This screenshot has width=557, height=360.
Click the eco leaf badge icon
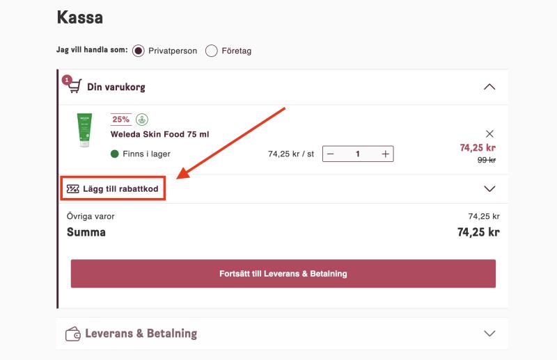pos(142,120)
